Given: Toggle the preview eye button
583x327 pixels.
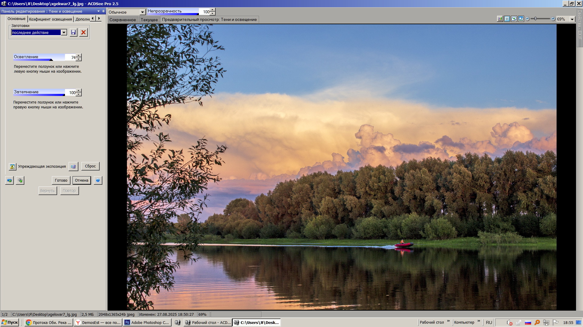Looking at the screenshot, I should [x=20, y=180].
